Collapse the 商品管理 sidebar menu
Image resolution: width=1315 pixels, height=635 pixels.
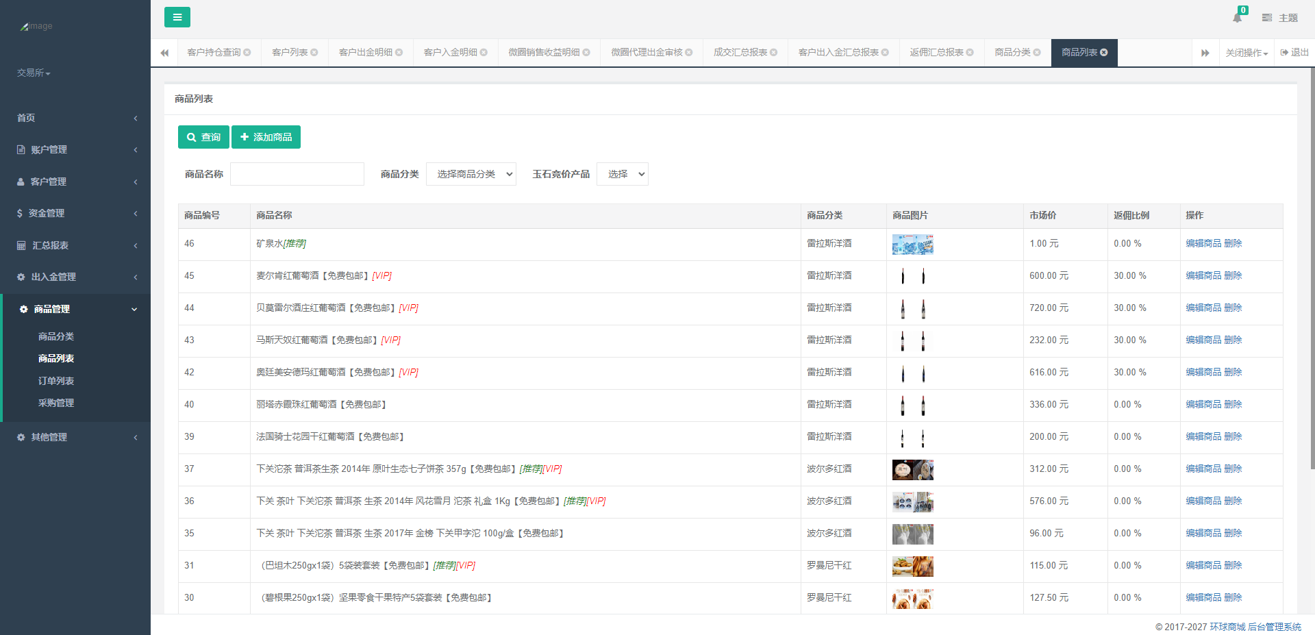pos(75,309)
